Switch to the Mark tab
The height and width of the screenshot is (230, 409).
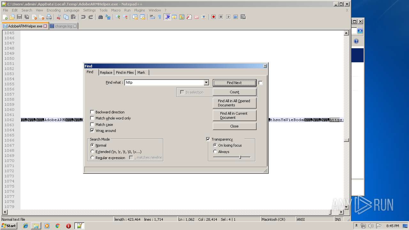(141, 73)
